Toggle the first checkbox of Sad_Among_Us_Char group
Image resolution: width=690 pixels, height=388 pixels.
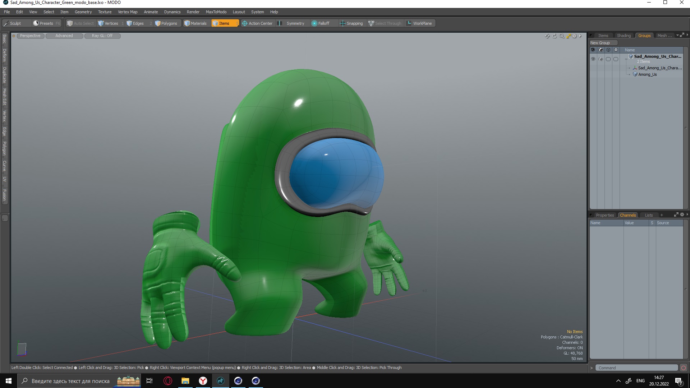608,59
